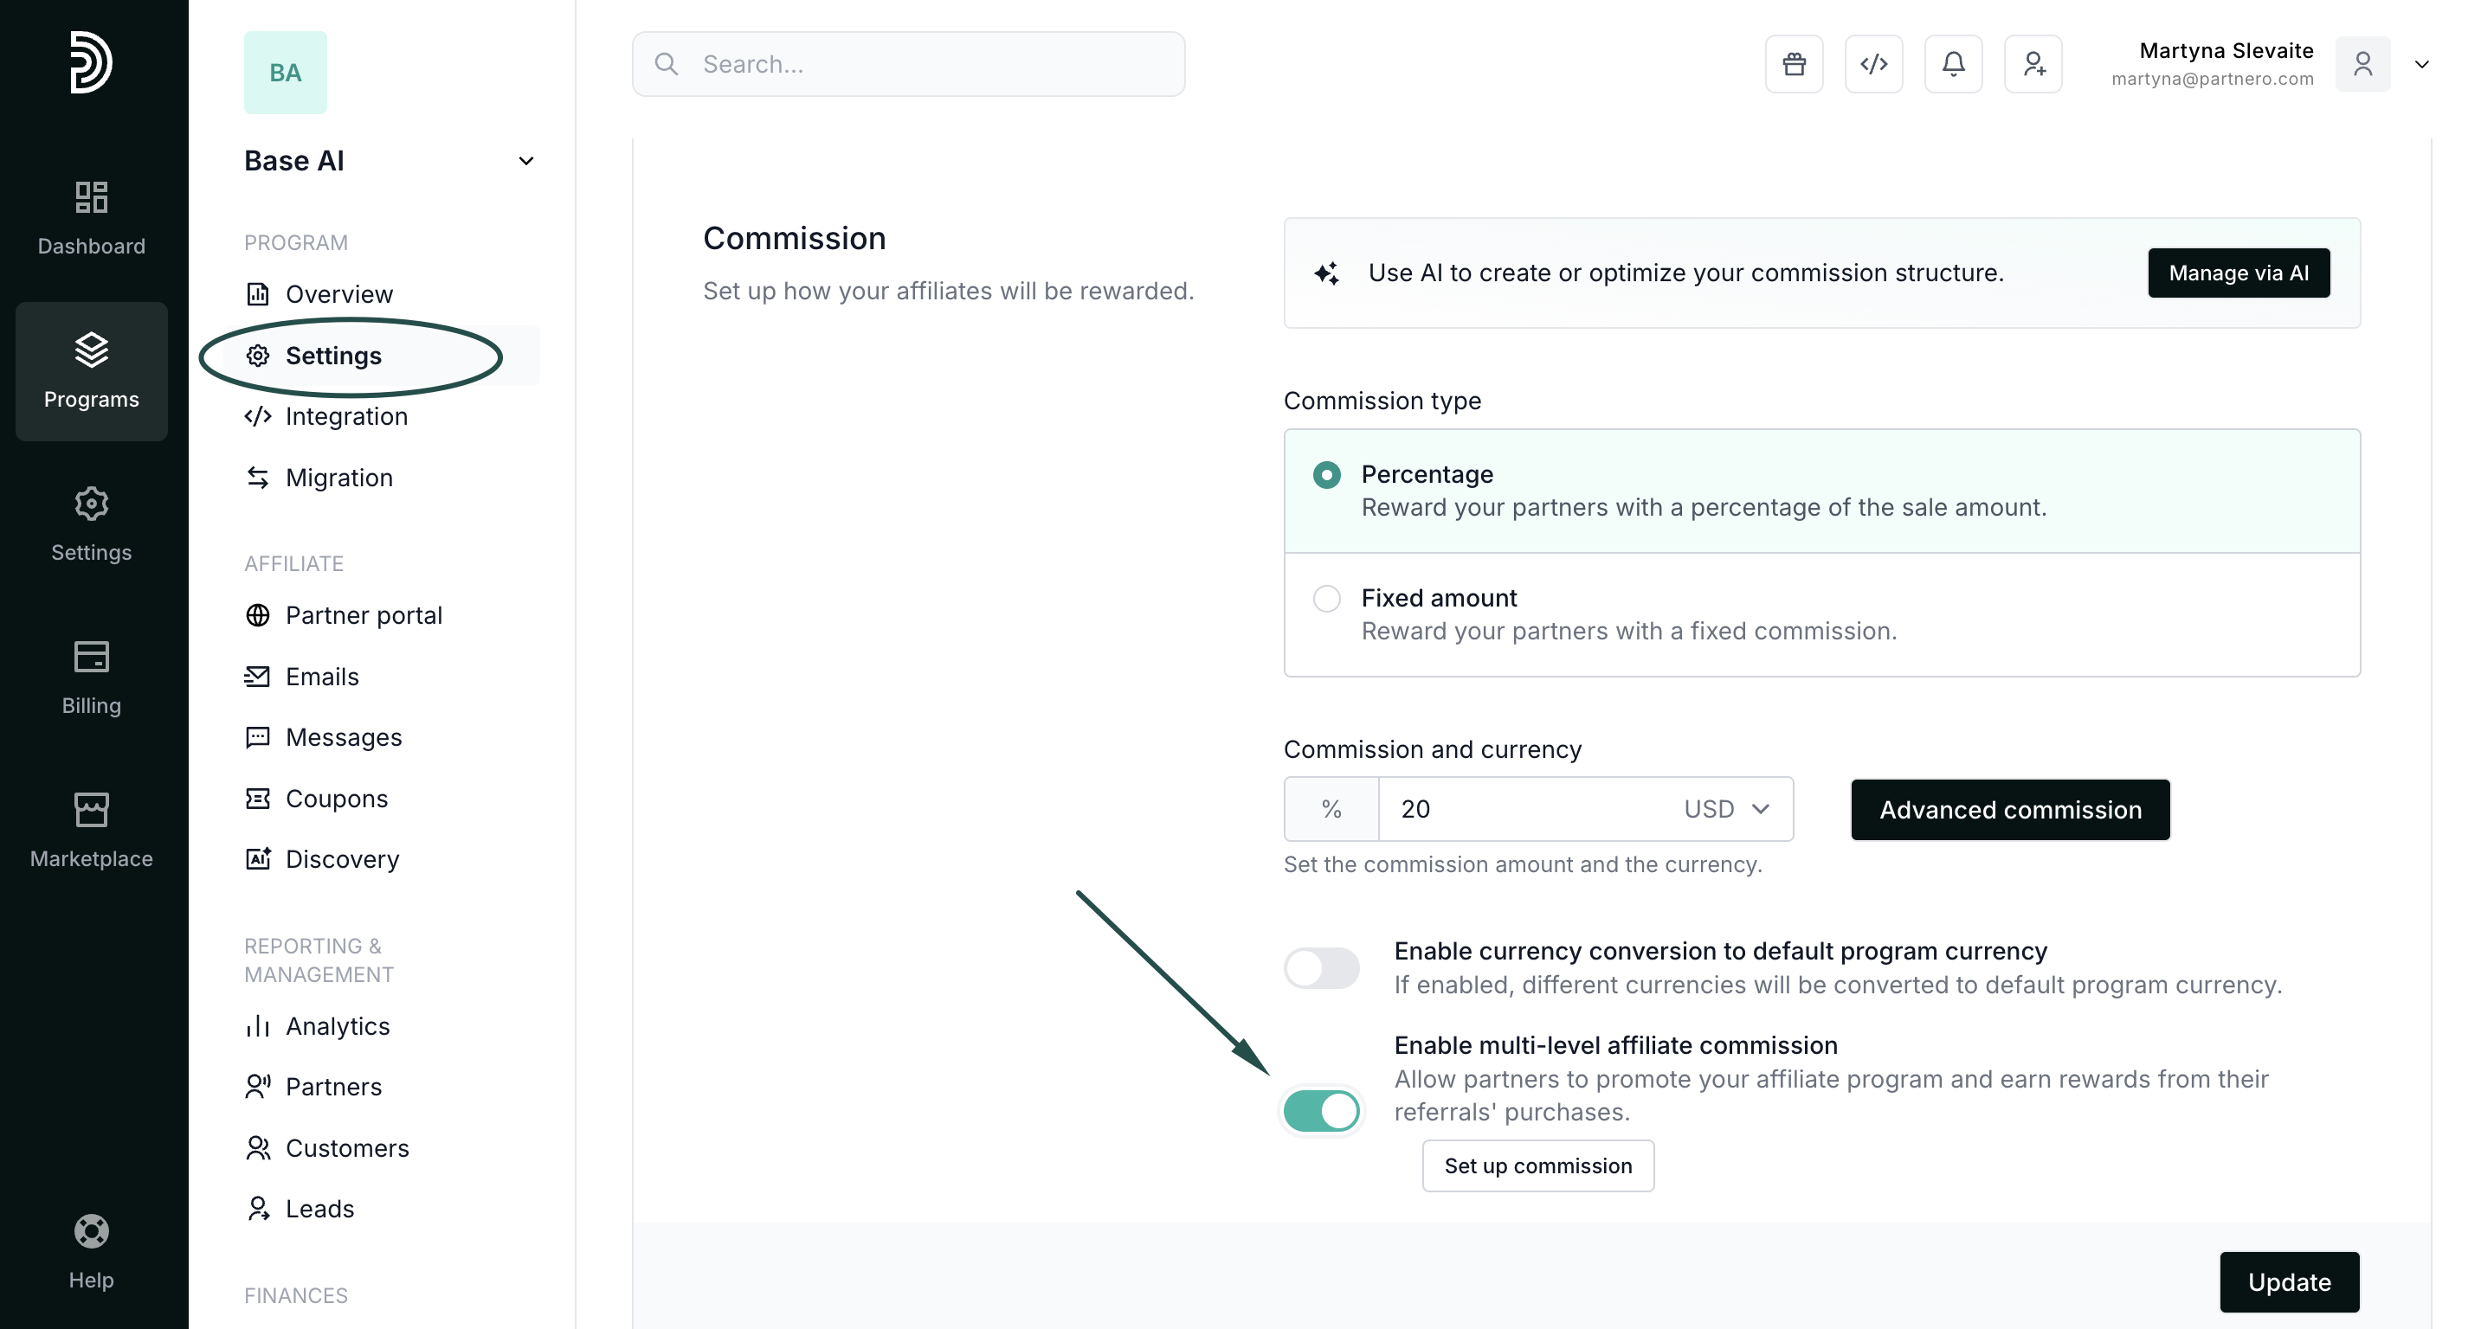Open the USD currency dropdown
This screenshot has height=1329, width=2481.
[x=1728, y=809]
